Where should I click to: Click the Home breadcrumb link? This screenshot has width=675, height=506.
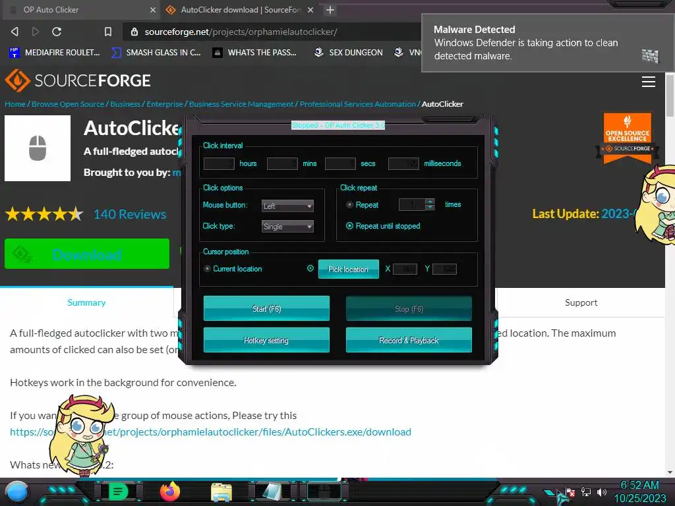point(15,104)
